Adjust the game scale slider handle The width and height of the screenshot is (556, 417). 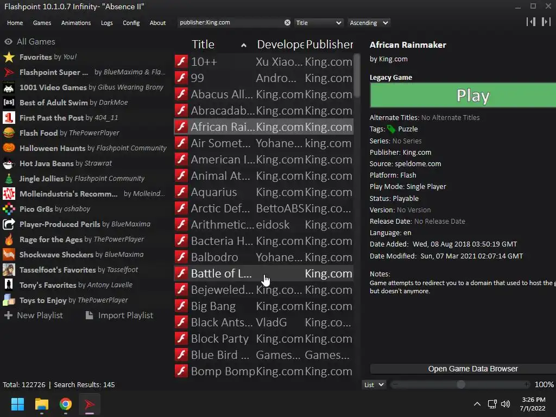coord(460,384)
